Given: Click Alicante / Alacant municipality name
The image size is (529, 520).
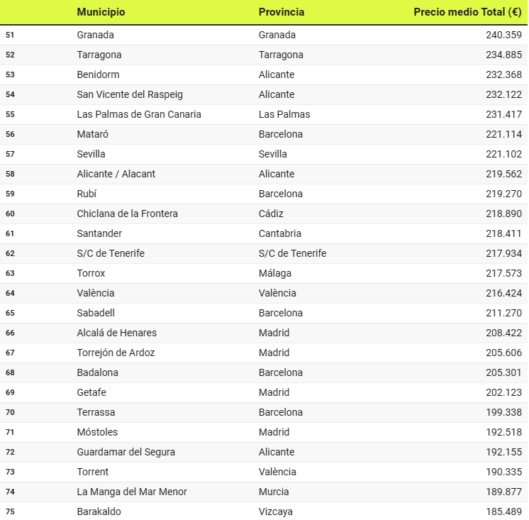Looking at the screenshot, I should pyautogui.click(x=116, y=174).
